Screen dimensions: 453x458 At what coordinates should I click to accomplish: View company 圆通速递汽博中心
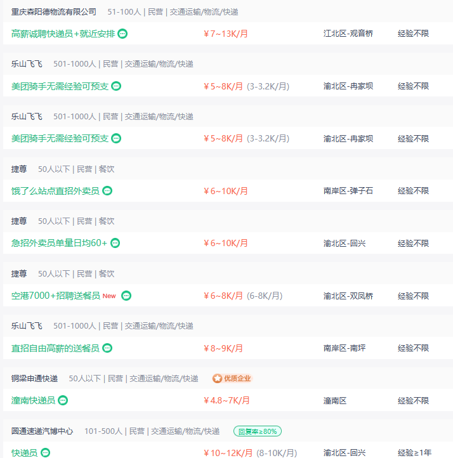[x=42, y=431]
